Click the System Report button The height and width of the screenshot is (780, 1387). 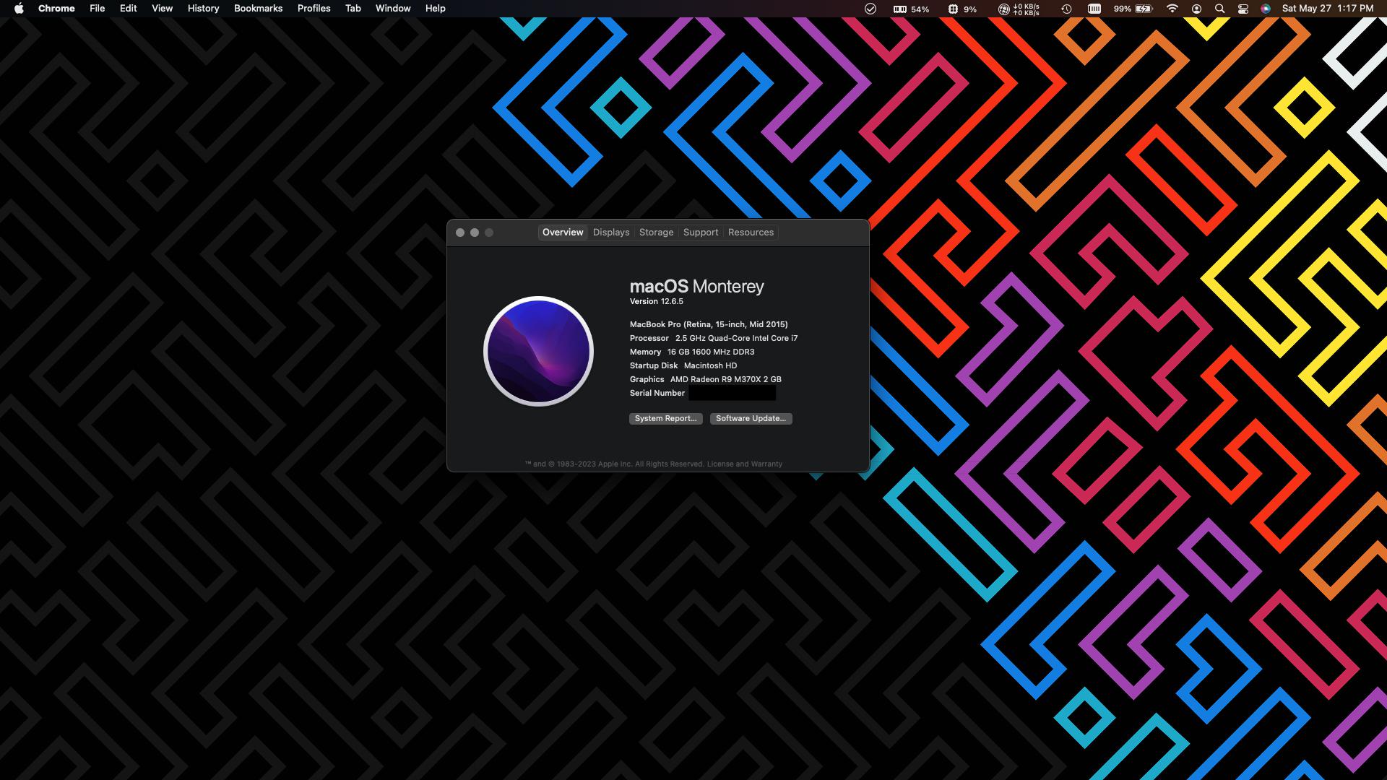pos(665,418)
